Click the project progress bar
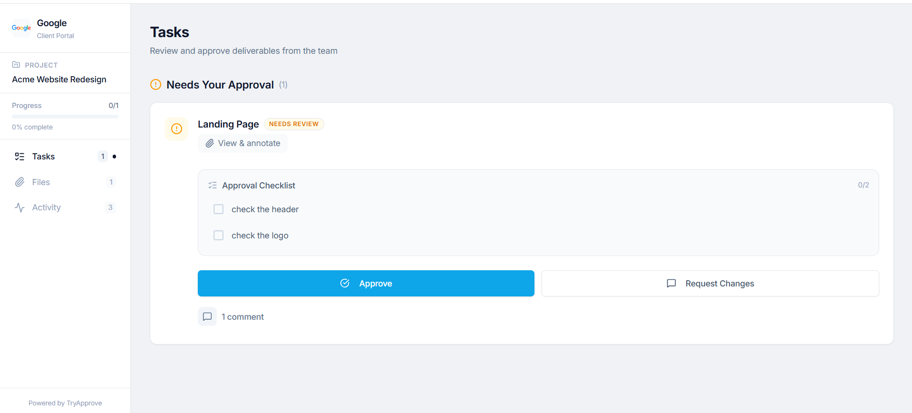Viewport: 912px width, 413px height. [x=65, y=117]
